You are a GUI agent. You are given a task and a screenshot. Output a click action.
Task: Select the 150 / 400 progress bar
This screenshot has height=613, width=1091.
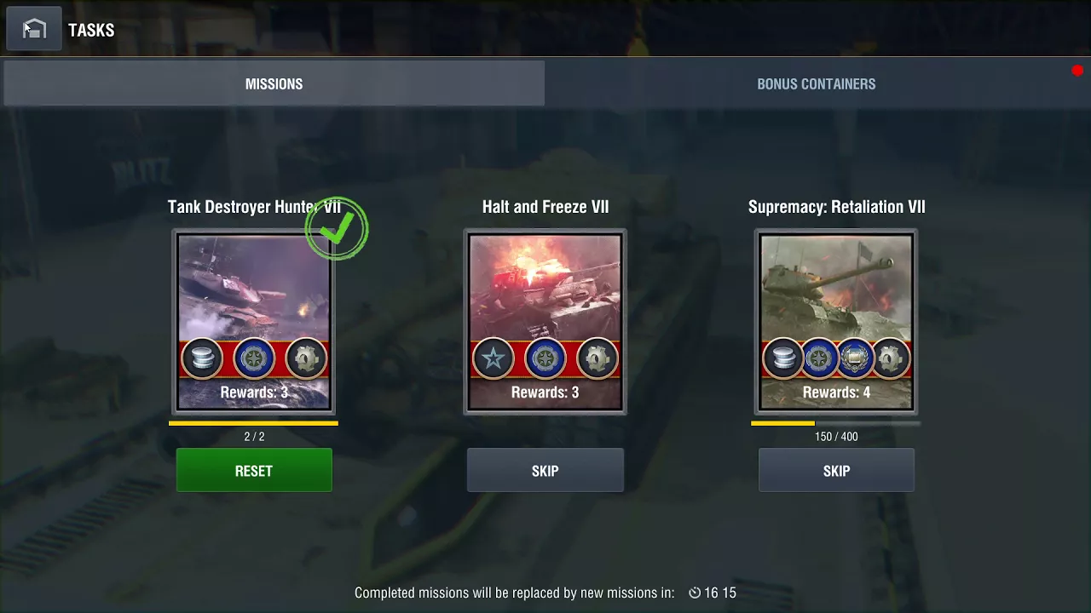click(835, 423)
